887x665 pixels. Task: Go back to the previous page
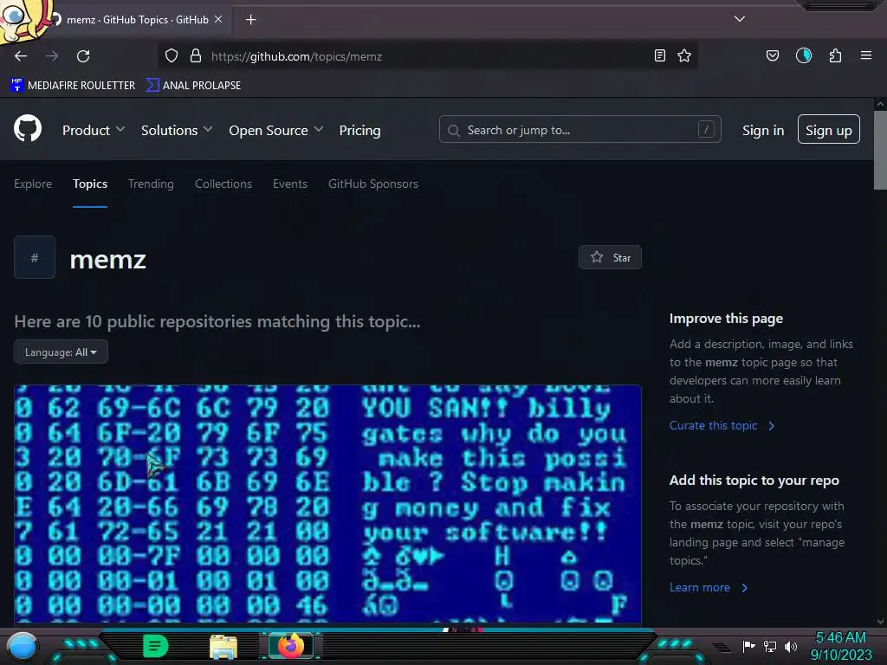coord(21,56)
